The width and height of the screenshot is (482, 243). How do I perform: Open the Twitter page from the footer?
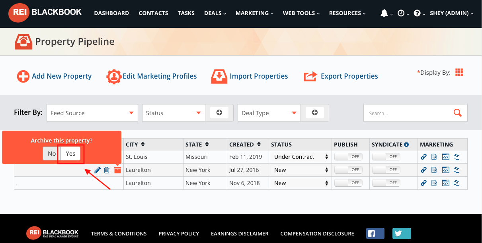402,233
